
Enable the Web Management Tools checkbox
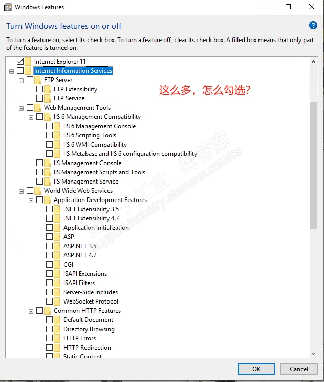(x=30, y=108)
